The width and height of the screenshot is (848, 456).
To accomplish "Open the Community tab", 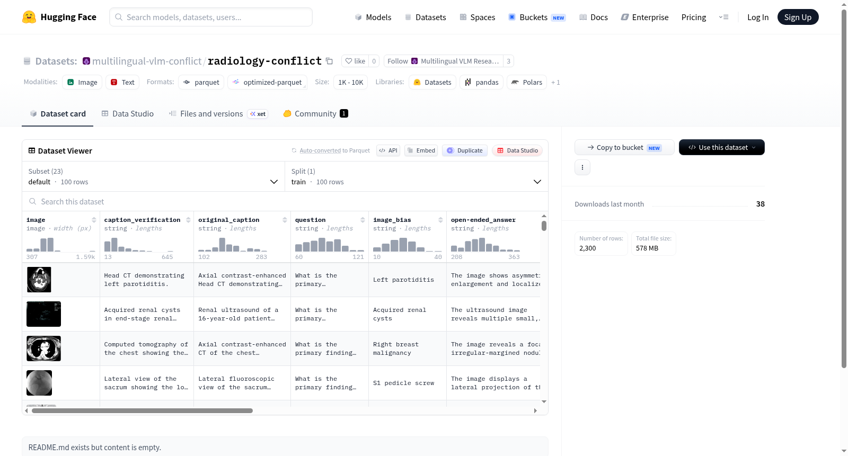I will (x=316, y=113).
